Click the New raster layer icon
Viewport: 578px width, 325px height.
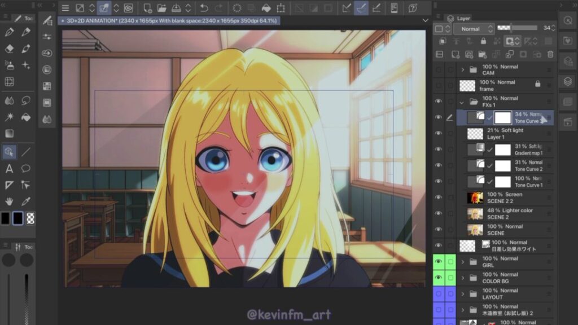[x=456, y=55]
